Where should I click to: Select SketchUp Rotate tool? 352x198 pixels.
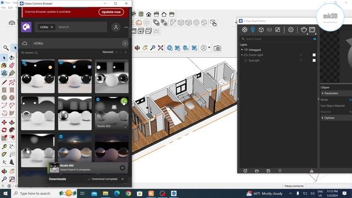click(4, 130)
